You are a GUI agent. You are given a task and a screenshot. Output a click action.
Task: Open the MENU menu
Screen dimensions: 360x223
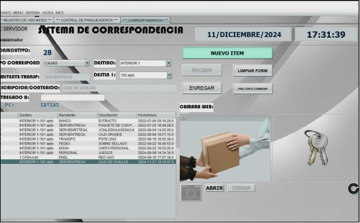tap(18, 13)
